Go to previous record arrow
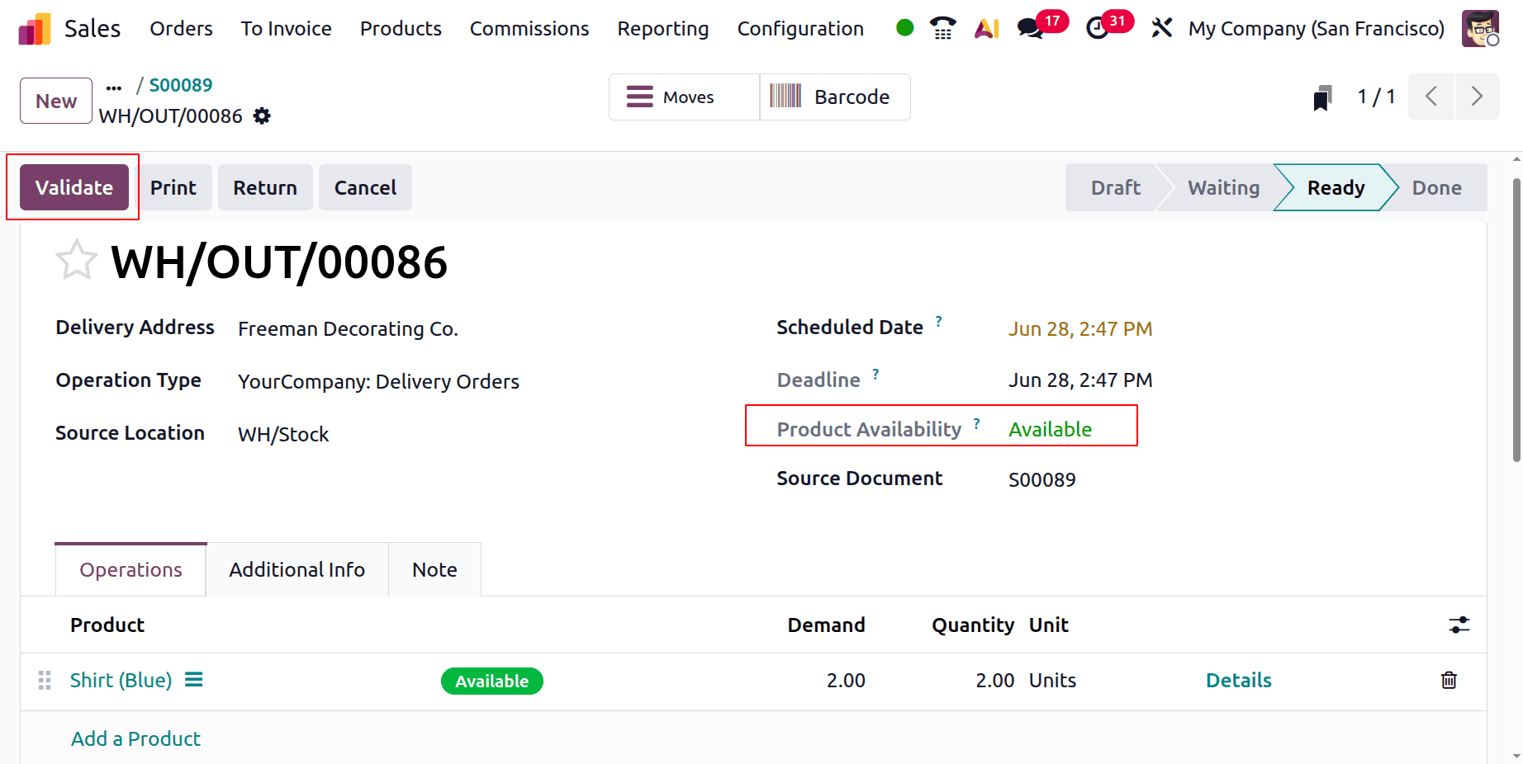Viewport: 1523px width, 764px height. (x=1431, y=97)
